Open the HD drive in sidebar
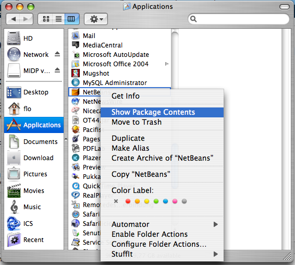295x265 pixels. (x=20, y=39)
